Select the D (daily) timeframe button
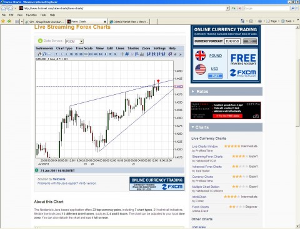This screenshot has height=229, width=300. [106, 54]
